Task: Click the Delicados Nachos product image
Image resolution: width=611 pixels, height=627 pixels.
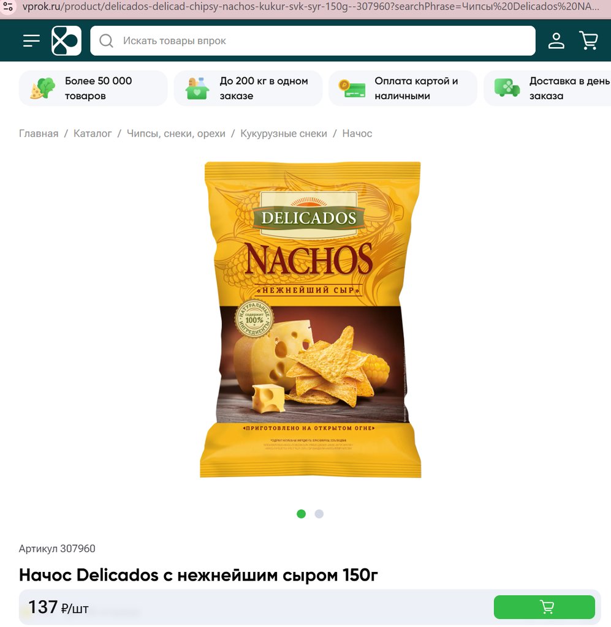Action: coord(311,320)
